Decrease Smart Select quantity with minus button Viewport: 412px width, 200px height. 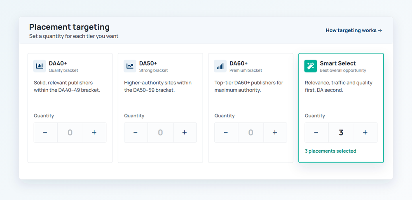click(316, 133)
